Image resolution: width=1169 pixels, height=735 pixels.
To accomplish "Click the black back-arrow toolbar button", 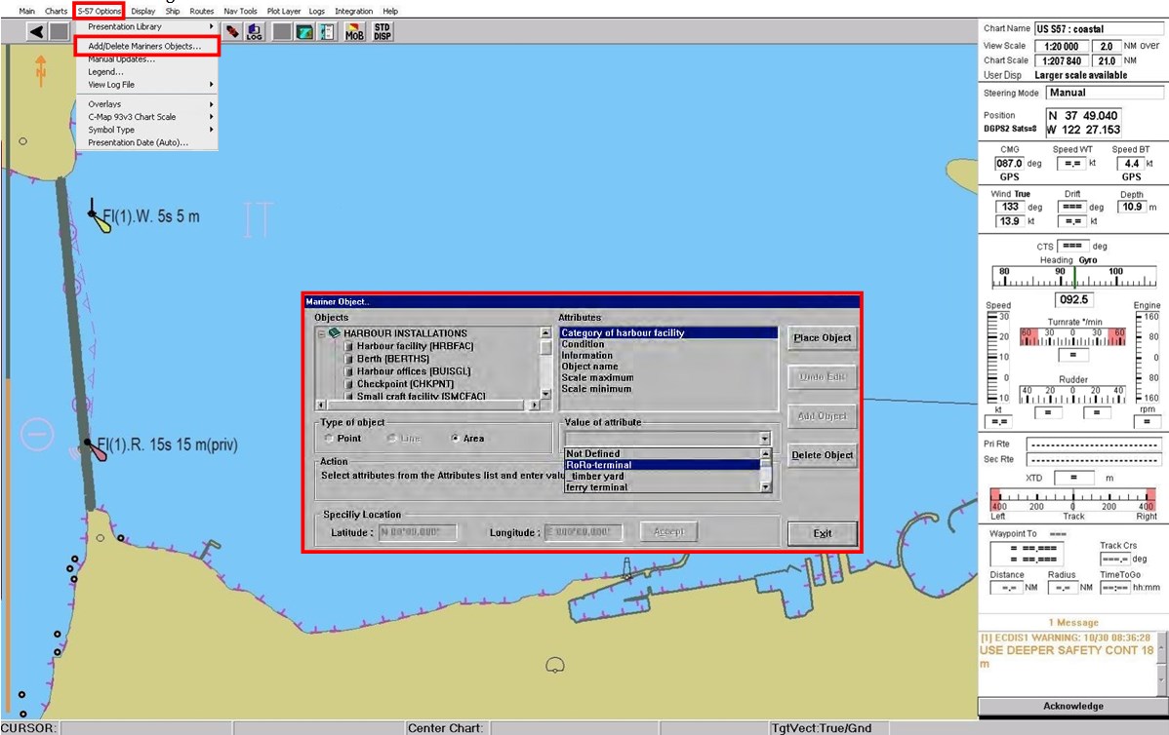I will coord(36,31).
